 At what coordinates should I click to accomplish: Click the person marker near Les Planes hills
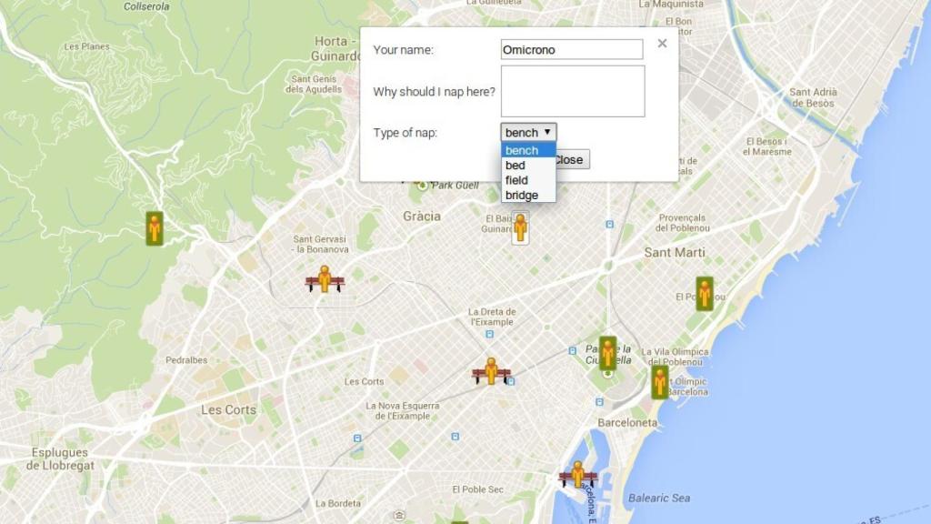pos(155,227)
